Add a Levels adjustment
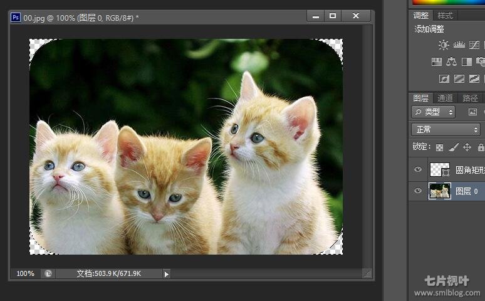 459,45
